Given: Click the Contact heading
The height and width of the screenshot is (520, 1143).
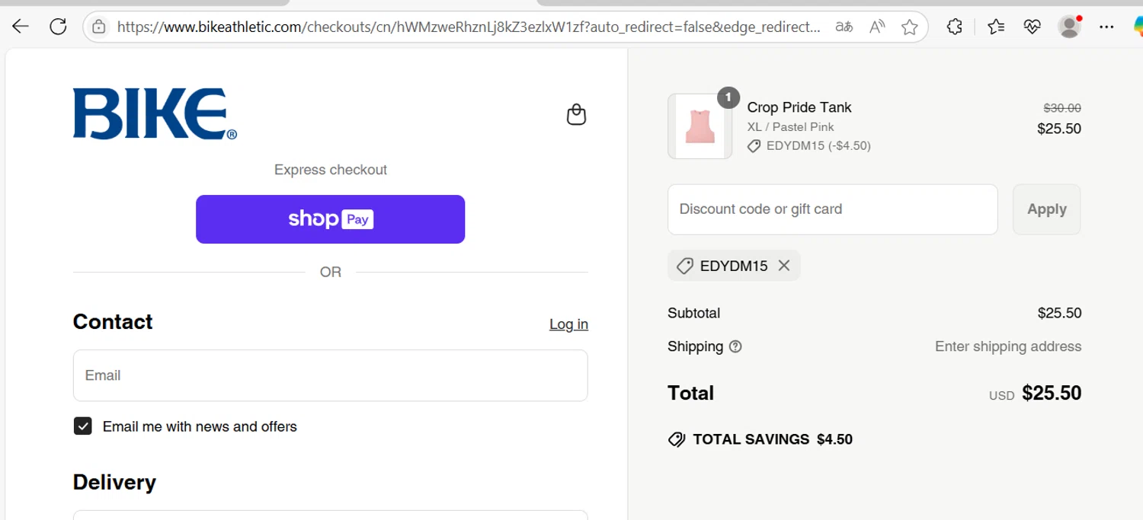Looking at the screenshot, I should click(113, 322).
